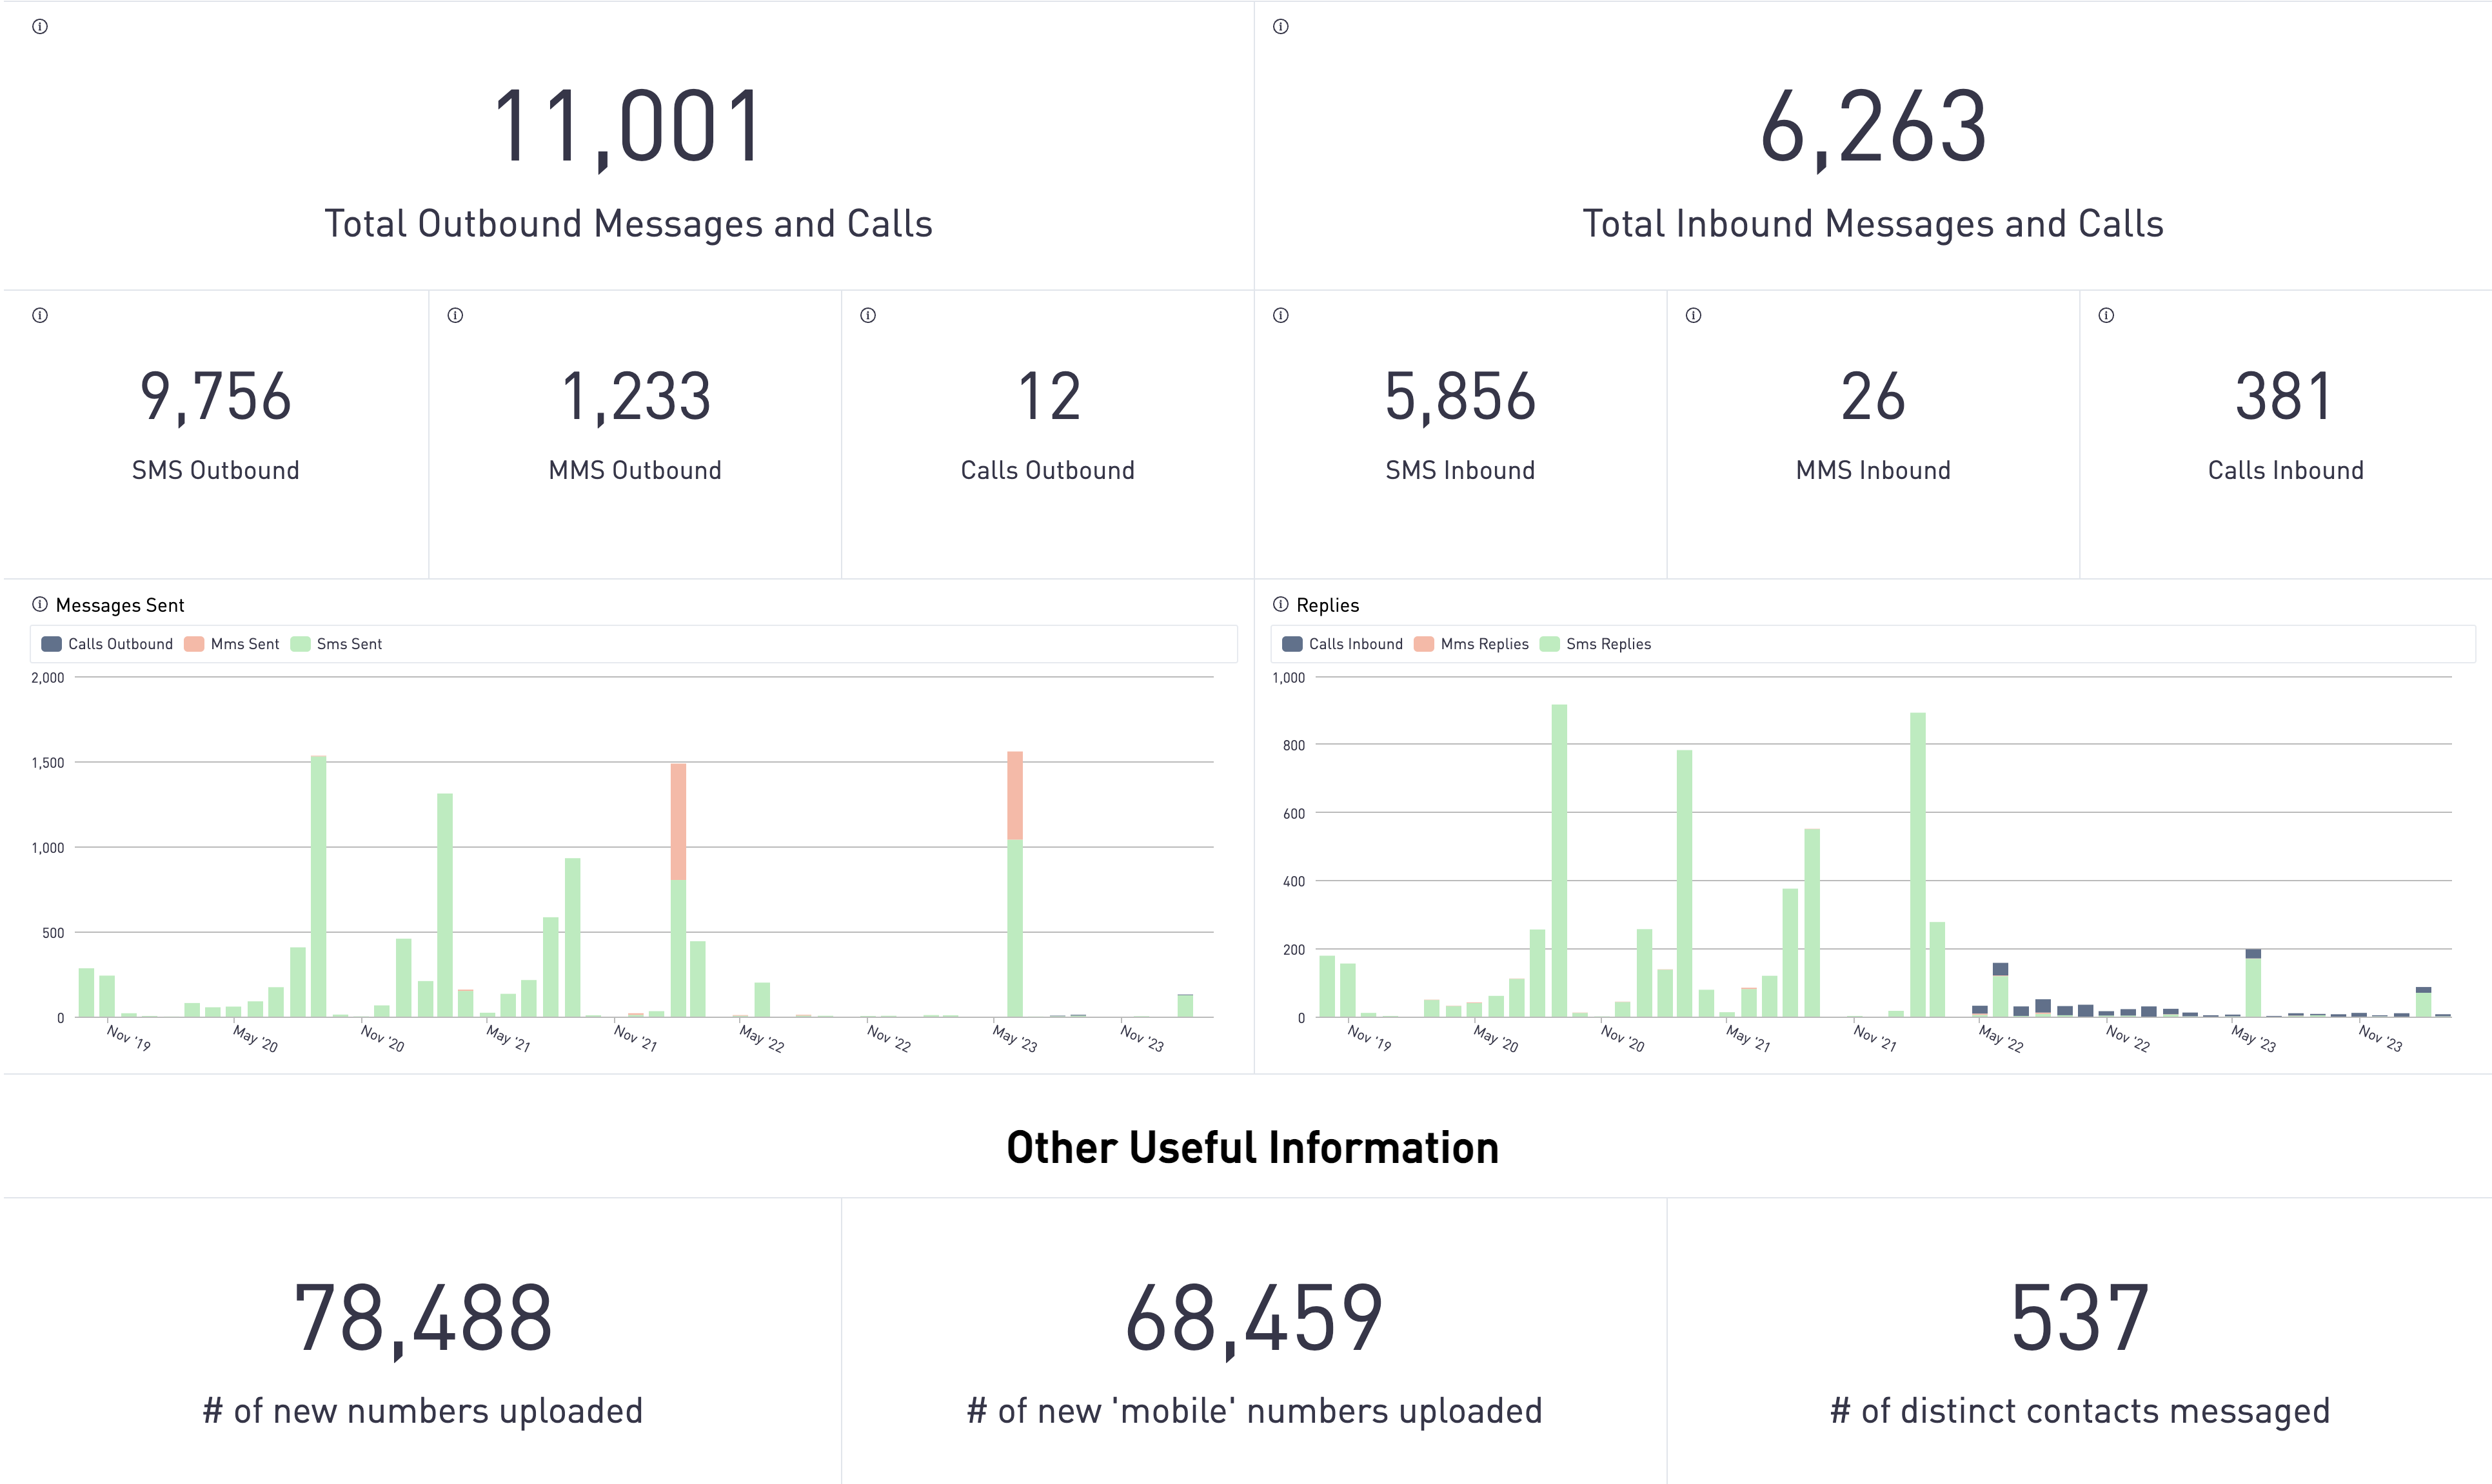Click the 'Calls Inbound' card label
The width and height of the screenshot is (2492, 1484).
(2286, 470)
